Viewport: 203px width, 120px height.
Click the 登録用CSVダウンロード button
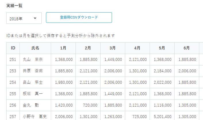(79, 17)
